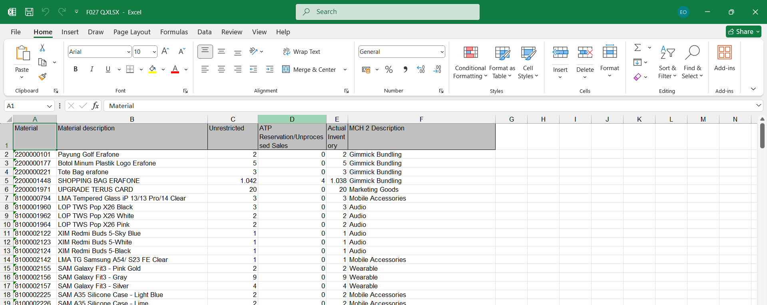Click the Percent Style icon
The image size is (767, 305).
click(388, 70)
